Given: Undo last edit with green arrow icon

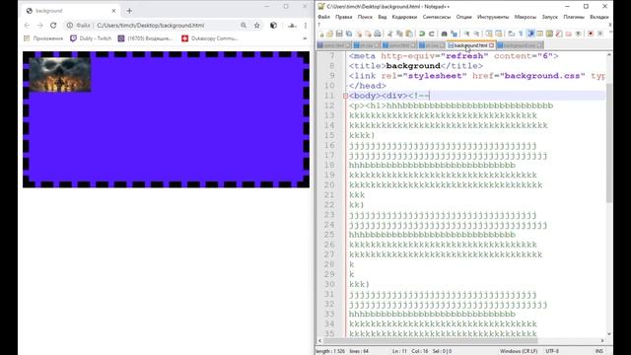Looking at the screenshot, I should (x=422, y=34).
